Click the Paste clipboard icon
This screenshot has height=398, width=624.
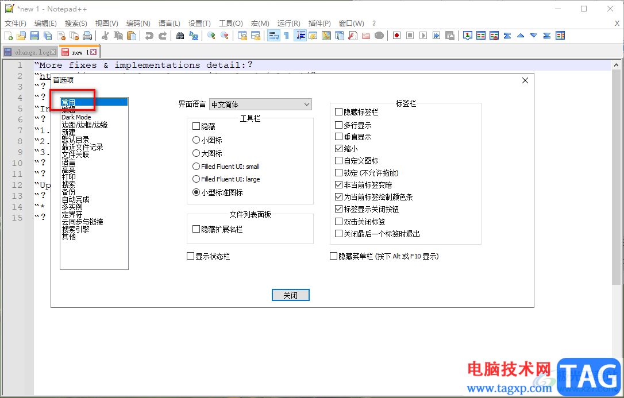coord(132,36)
